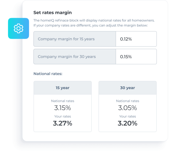Click the 15 years margin input field

(x=136, y=39)
